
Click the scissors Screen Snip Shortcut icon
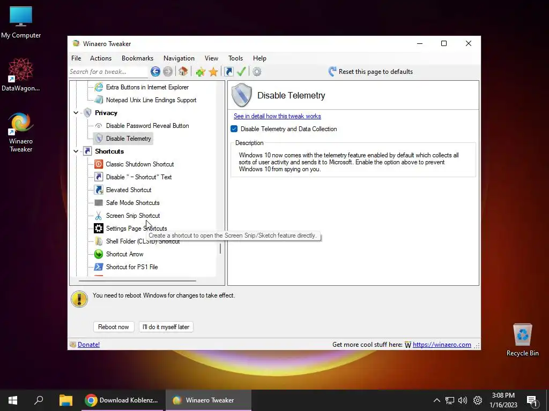(99, 216)
